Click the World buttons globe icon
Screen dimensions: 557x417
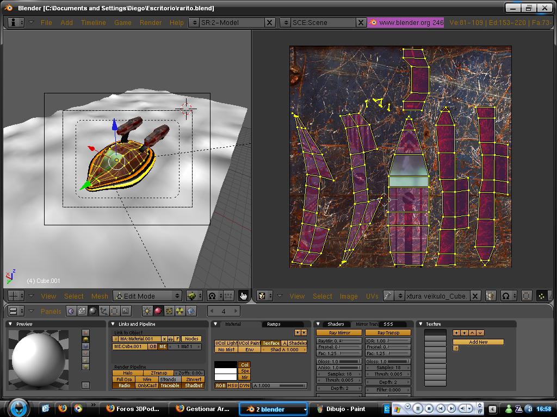[x=190, y=311]
